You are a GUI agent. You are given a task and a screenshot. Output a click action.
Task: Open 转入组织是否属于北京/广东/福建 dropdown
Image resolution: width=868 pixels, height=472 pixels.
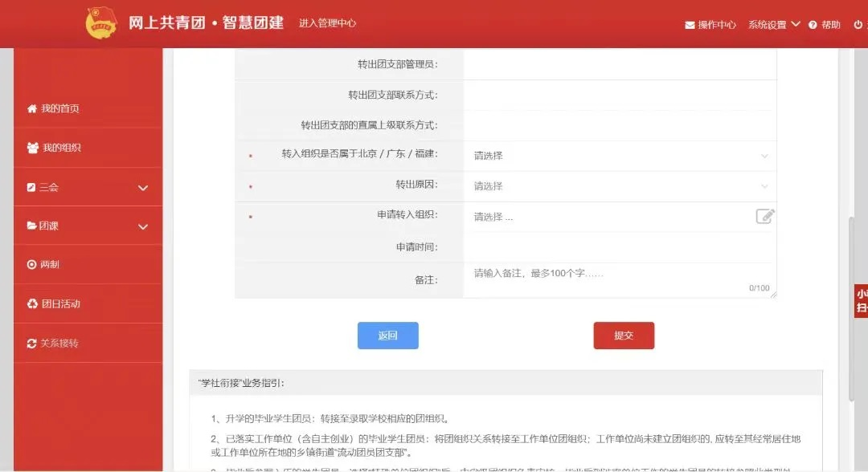point(619,156)
